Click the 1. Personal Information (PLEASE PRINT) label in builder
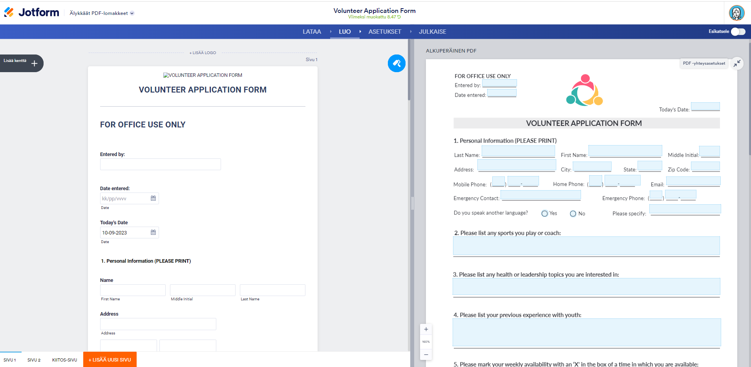Image resolution: width=751 pixels, height=367 pixels. pos(146,261)
